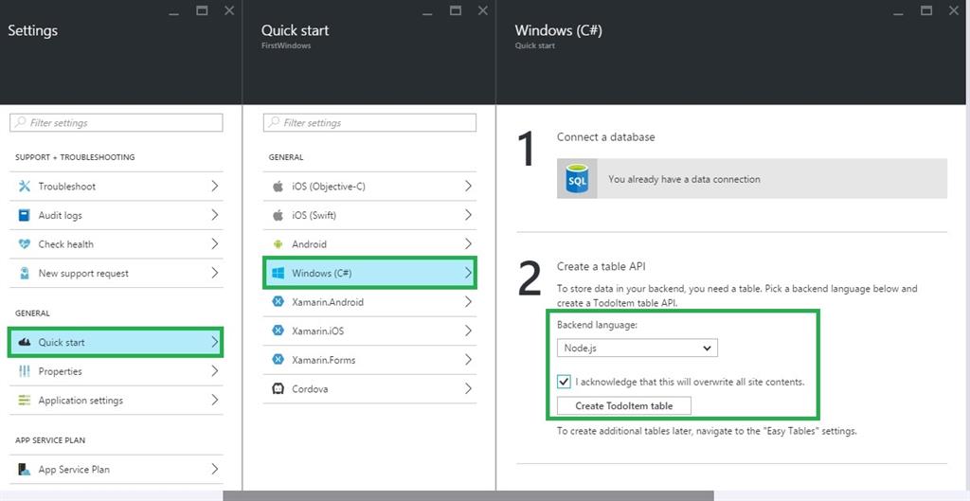This screenshot has height=501, width=970.
Task: Open the Backend language dropdown
Action: point(637,349)
